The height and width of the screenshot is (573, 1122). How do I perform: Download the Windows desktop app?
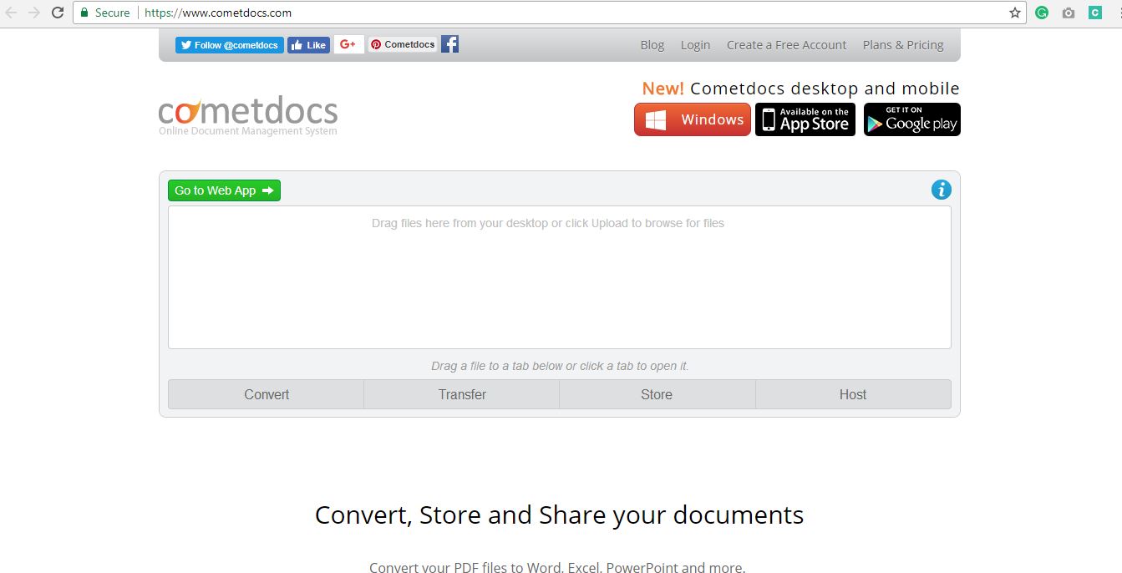click(x=693, y=119)
